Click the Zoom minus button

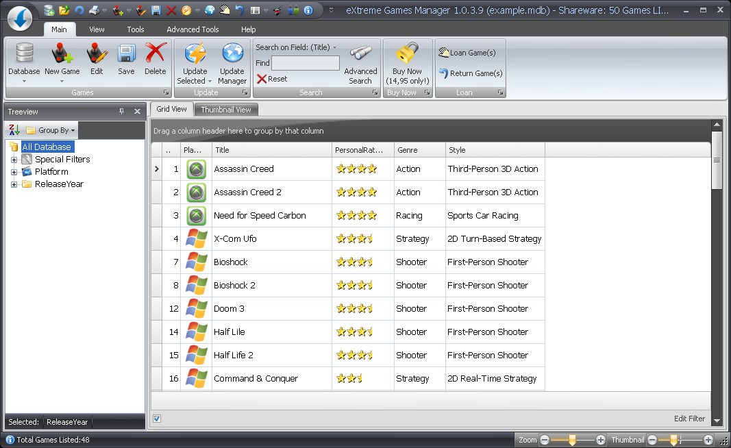pos(545,440)
